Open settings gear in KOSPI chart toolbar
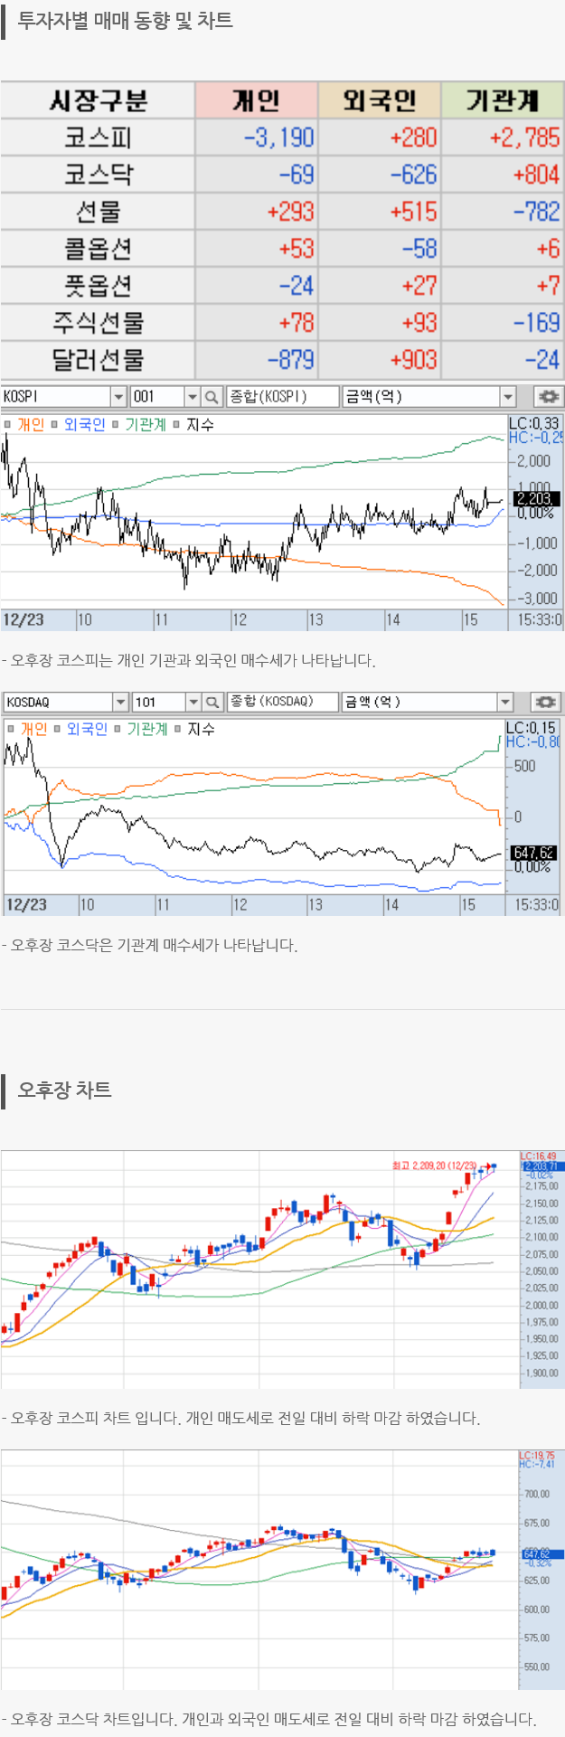The image size is (565, 1737). pos(547,397)
